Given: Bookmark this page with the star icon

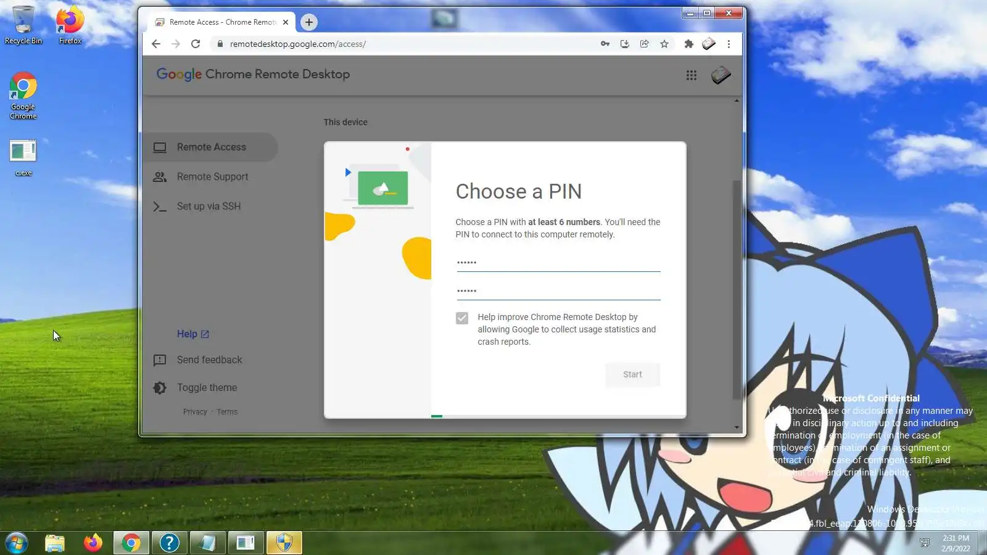Looking at the screenshot, I should pos(664,44).
